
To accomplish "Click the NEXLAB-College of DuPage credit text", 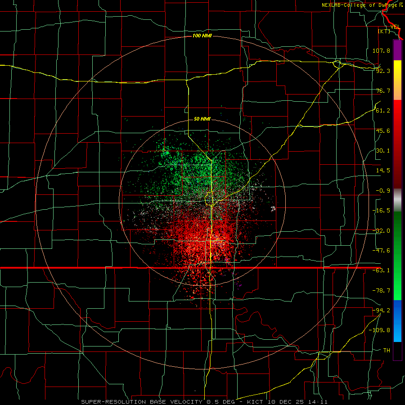I will click(362, 5).
